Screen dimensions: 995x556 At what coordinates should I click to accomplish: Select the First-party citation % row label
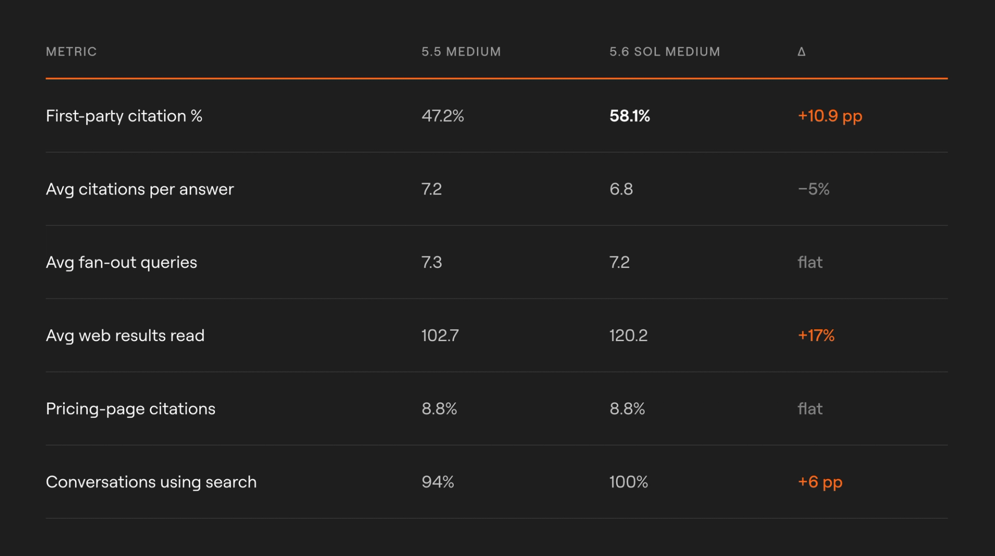click(124, 116)
